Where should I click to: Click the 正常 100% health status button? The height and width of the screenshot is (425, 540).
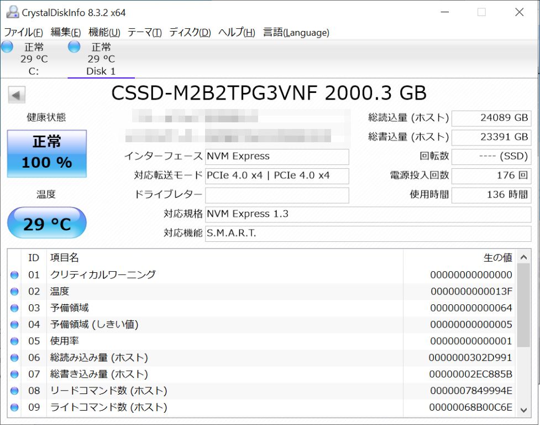[47, 153]
